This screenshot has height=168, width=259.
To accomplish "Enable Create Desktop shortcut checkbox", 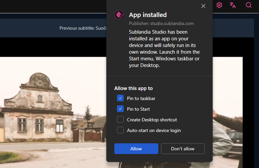I will (x=120, y=119).
